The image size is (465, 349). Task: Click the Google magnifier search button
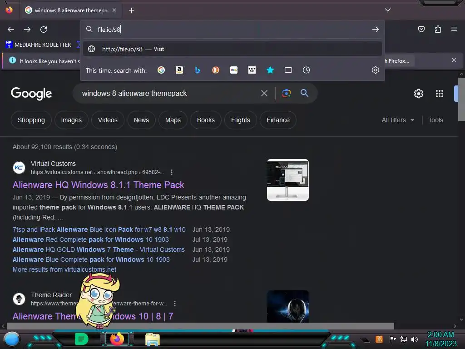click(x=304, y=93)
